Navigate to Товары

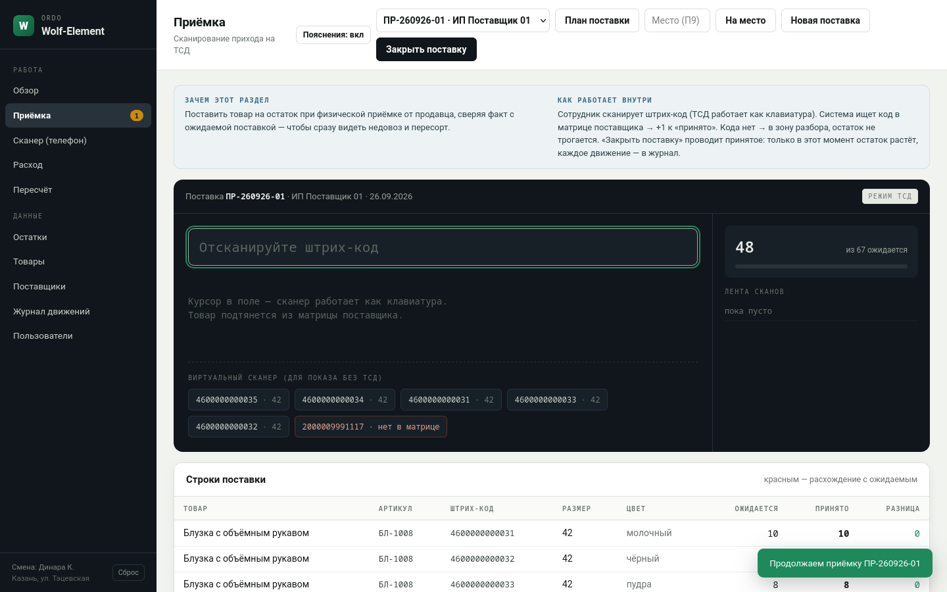(x=78, y=262)
